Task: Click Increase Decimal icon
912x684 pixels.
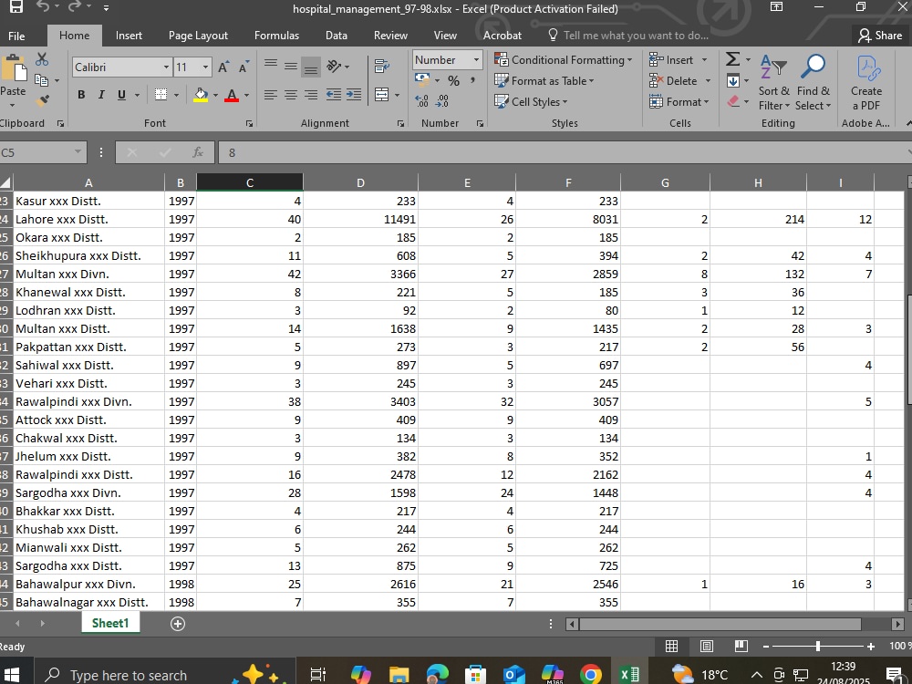Action: pos(421,101)
